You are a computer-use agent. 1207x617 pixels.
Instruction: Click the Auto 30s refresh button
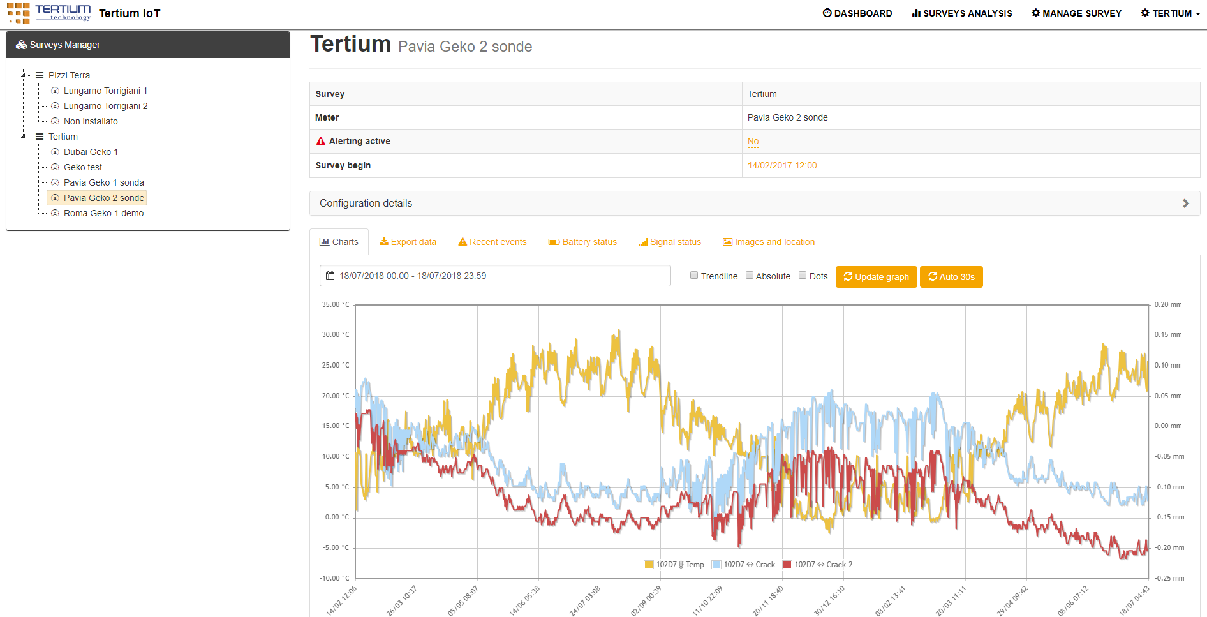[x=951, y=277]
